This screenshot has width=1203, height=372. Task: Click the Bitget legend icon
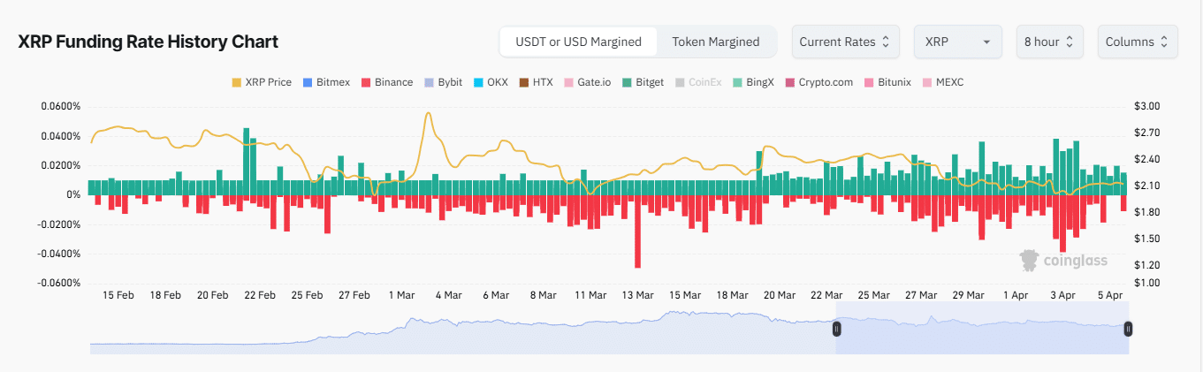(628, 82)
